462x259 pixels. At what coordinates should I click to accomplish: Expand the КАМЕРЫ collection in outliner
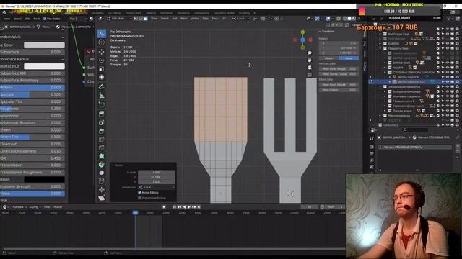click(380, 43)
